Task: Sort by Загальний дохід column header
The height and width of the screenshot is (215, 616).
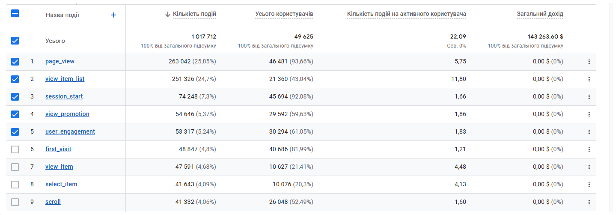Action: (540, 14)
